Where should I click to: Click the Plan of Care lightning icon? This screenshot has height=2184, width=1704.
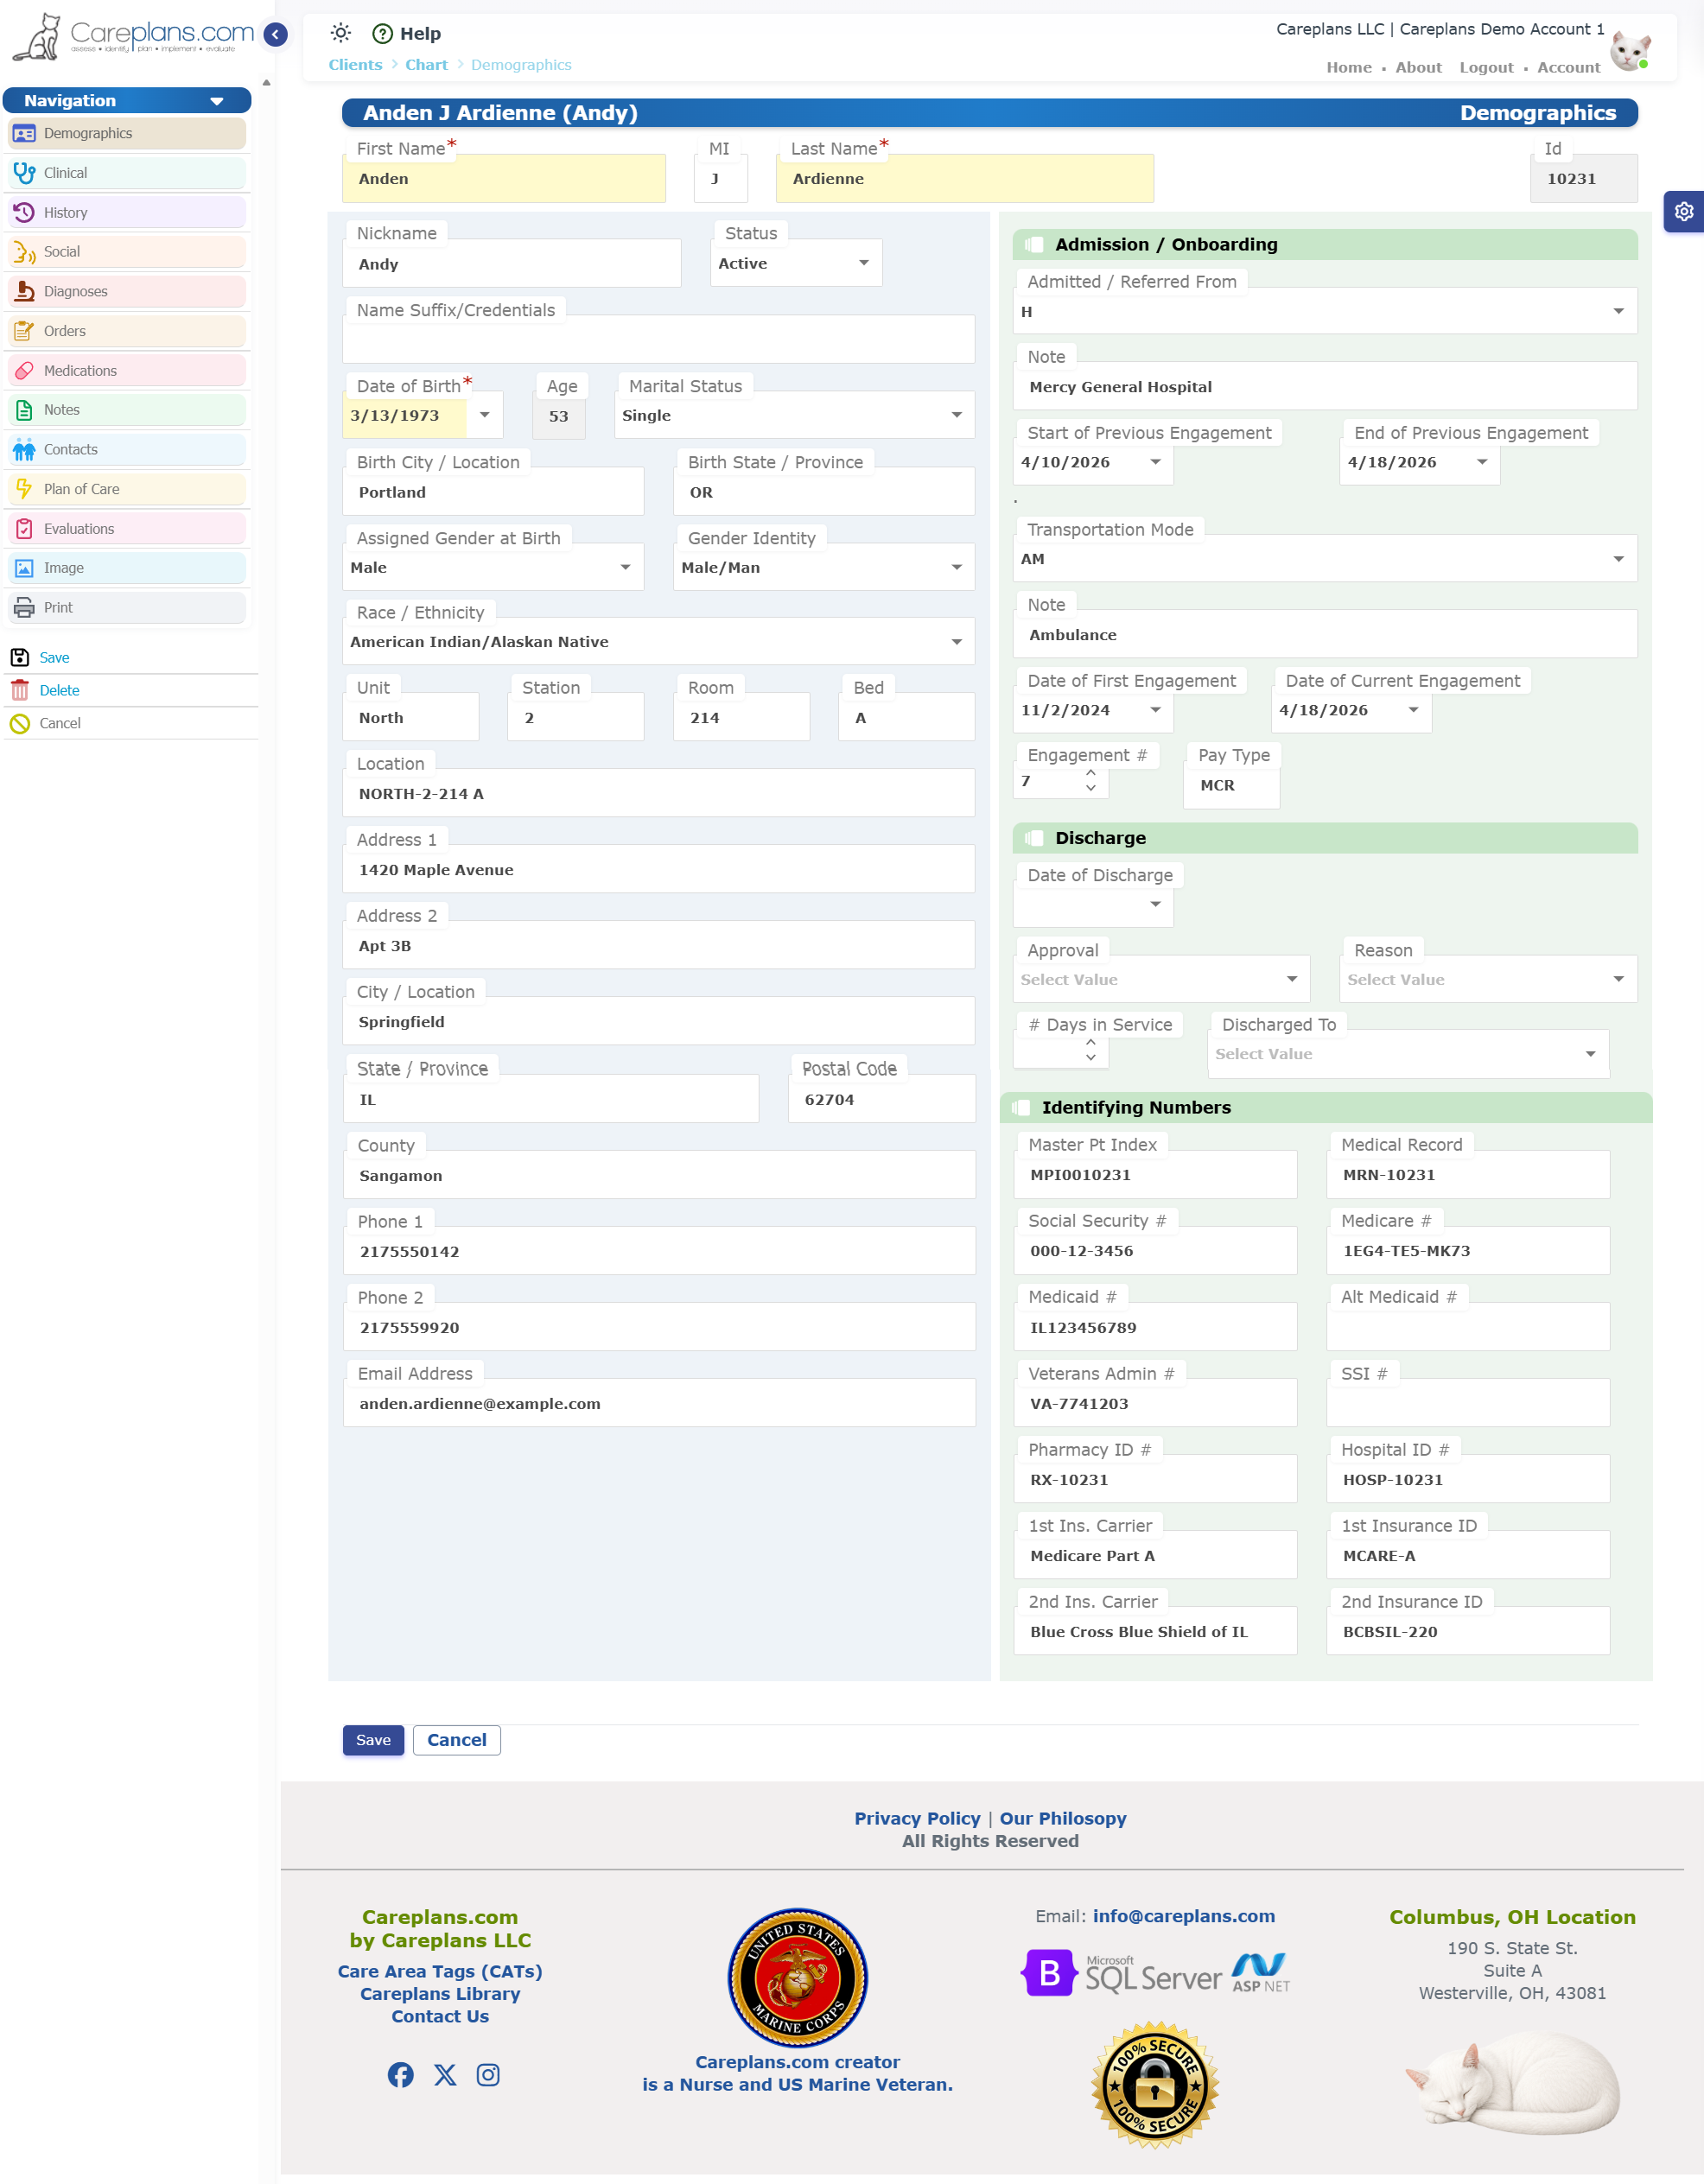coord(25,489)
